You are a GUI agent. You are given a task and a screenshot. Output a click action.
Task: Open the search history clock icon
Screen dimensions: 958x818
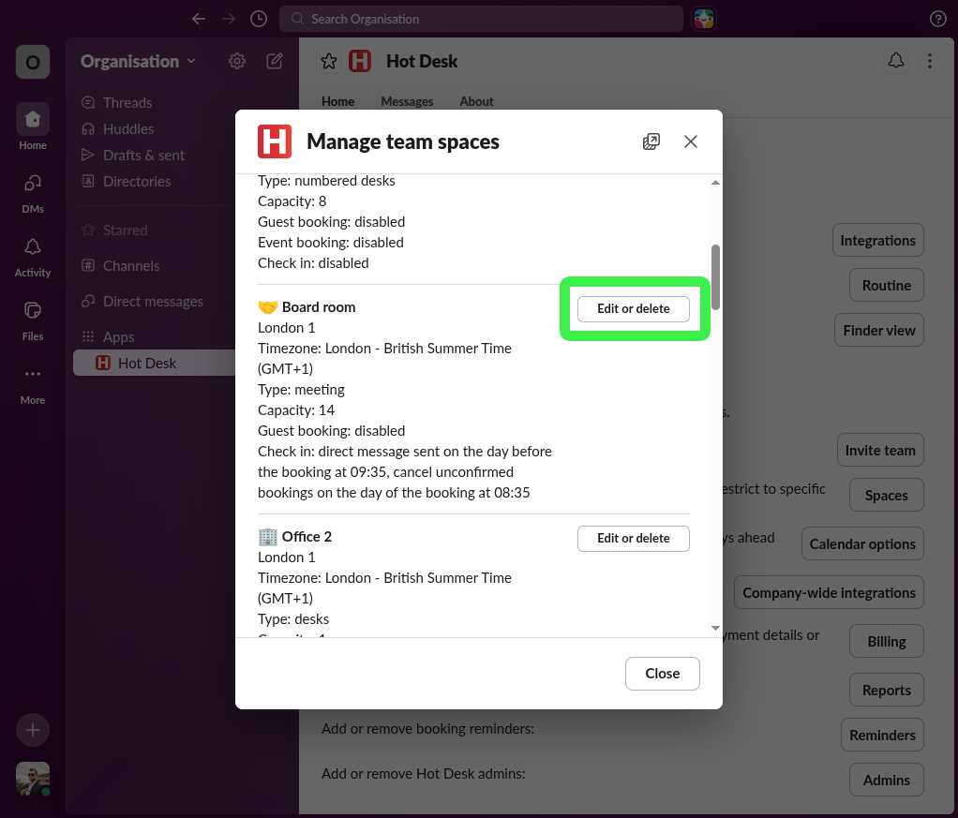click(258, 18)
